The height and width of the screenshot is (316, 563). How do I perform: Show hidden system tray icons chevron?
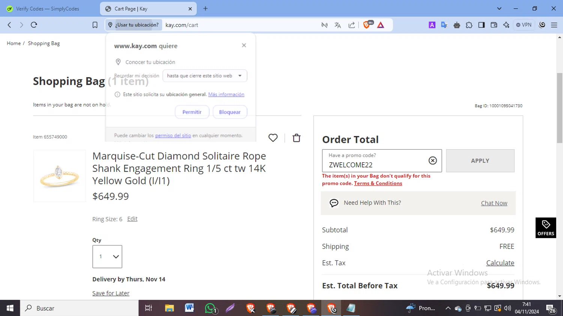coord(448,308)
